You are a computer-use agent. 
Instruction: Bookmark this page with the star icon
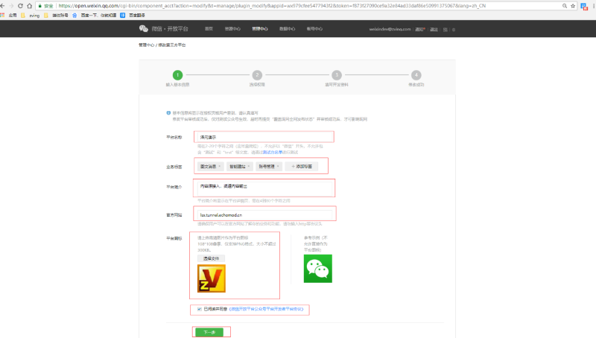(x=573, y=6)
